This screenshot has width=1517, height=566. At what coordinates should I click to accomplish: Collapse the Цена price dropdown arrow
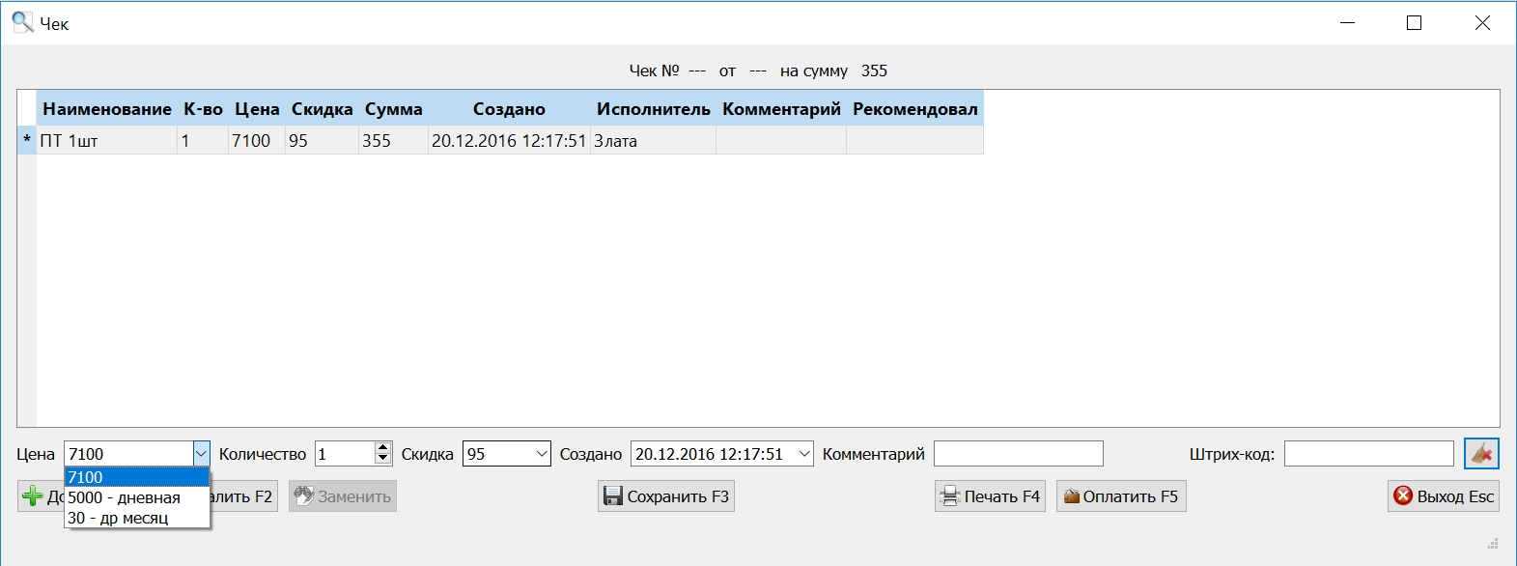coord(201,453)
